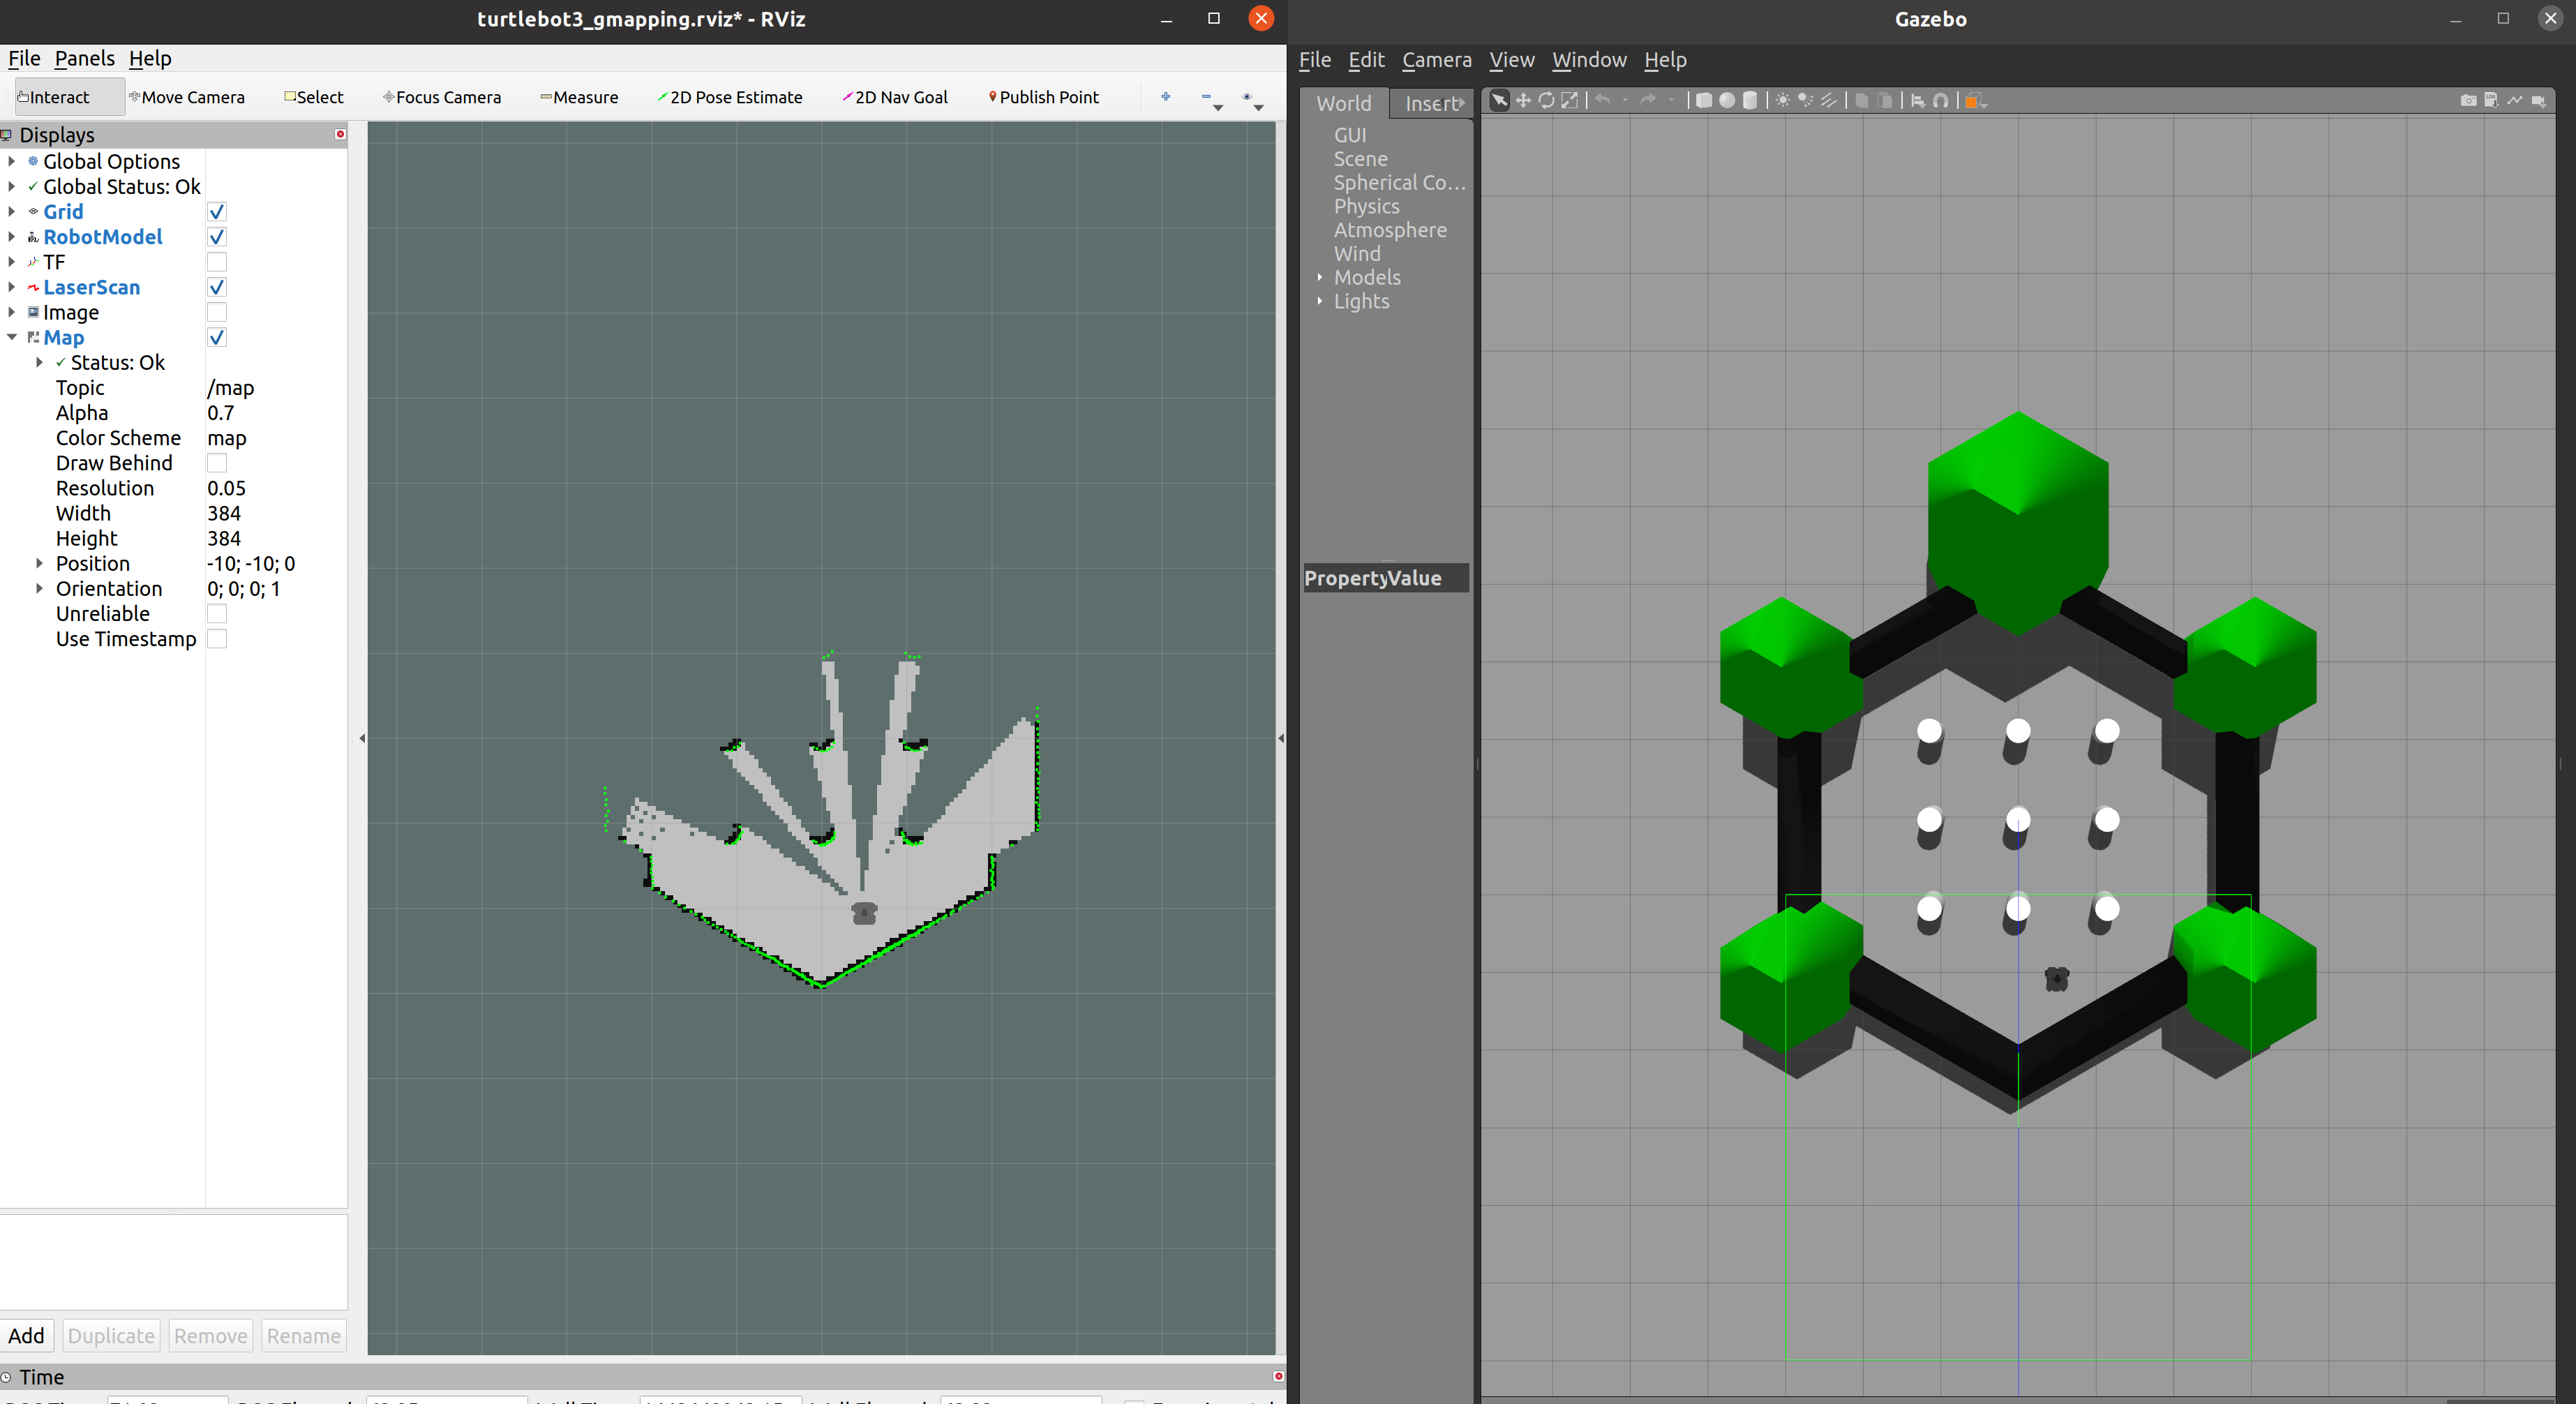
Task: Uncheck the LaserScan display checkbox
Action: (x=217, y=287)
